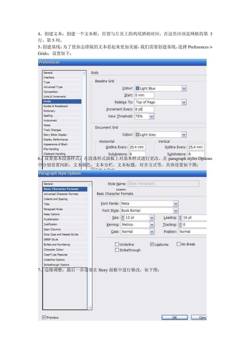Open Clipboard Handling preferences
Image resolution: width=250 pixels, height=354 pixels.
62,154
